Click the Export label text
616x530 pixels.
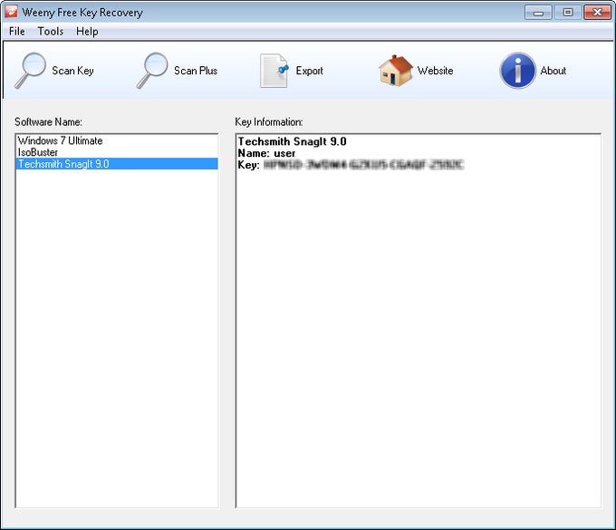[310, 71]
